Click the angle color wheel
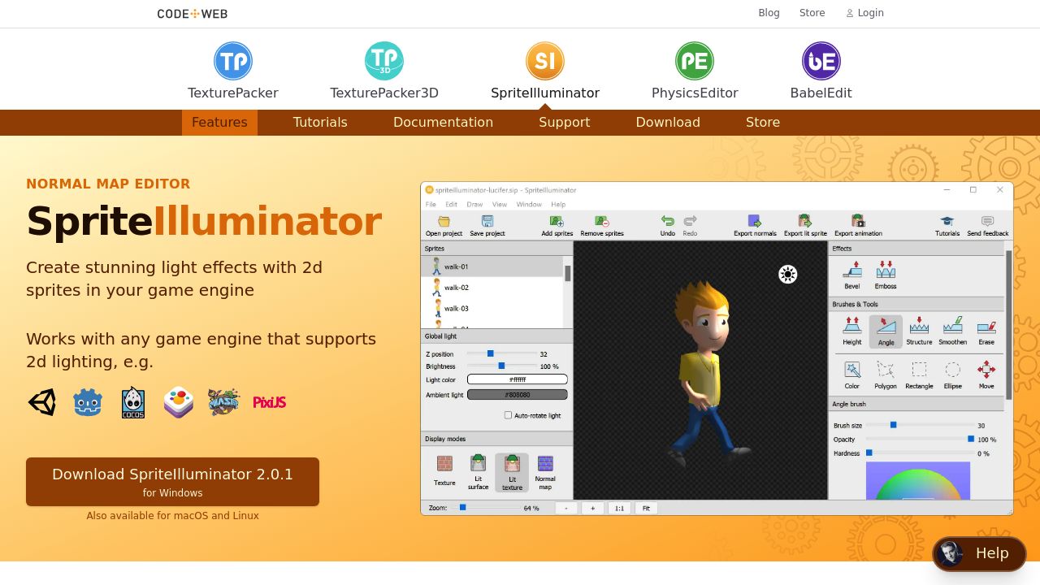Viewport: 1040px width, 585px height. point(918,481)
